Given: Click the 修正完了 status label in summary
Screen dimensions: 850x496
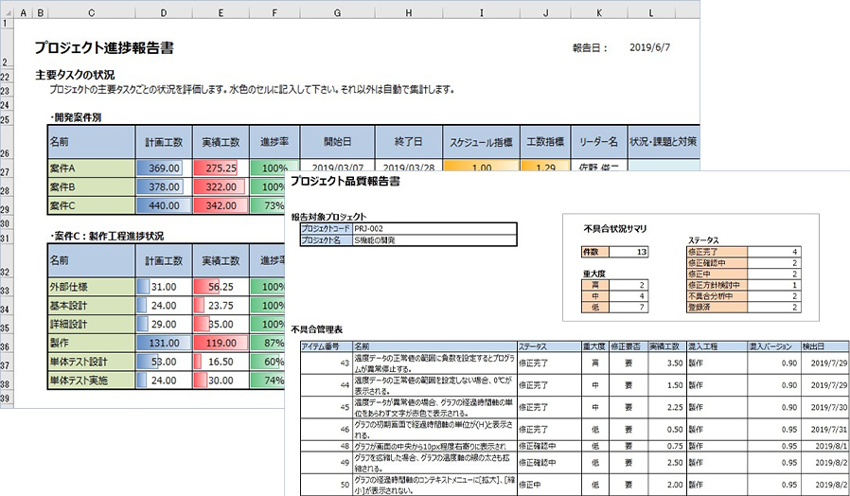Looking at the screenshot, I should click(722, 252).
